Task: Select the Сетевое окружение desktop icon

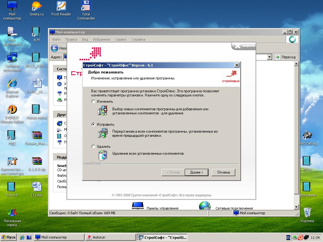Action: click(12, 62)
